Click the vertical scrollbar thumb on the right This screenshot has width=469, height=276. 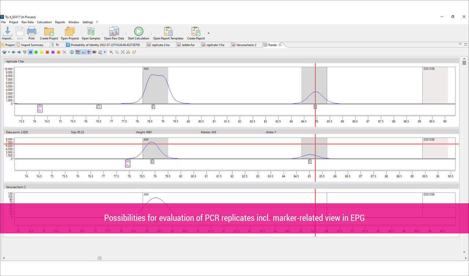pos(464,63)
